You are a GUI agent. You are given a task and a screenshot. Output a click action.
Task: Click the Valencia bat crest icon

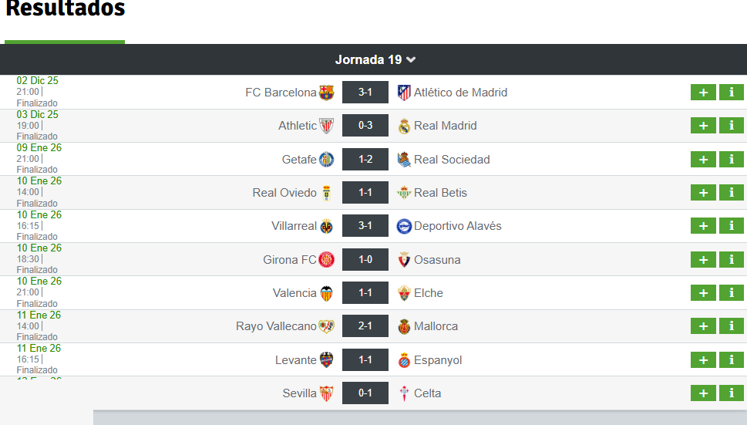(x=326, y=293)
